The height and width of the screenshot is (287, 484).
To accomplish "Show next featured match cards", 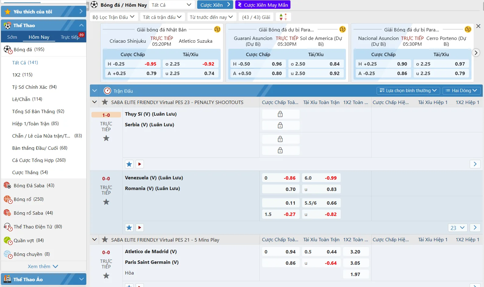I will tap(476, 52).
